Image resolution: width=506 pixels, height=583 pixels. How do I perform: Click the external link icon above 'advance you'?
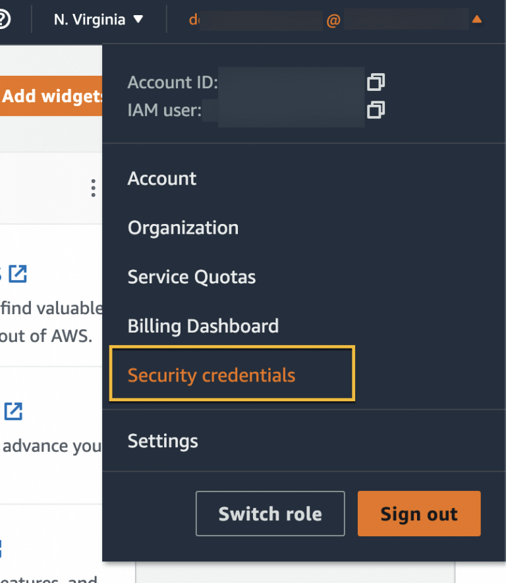13,411
